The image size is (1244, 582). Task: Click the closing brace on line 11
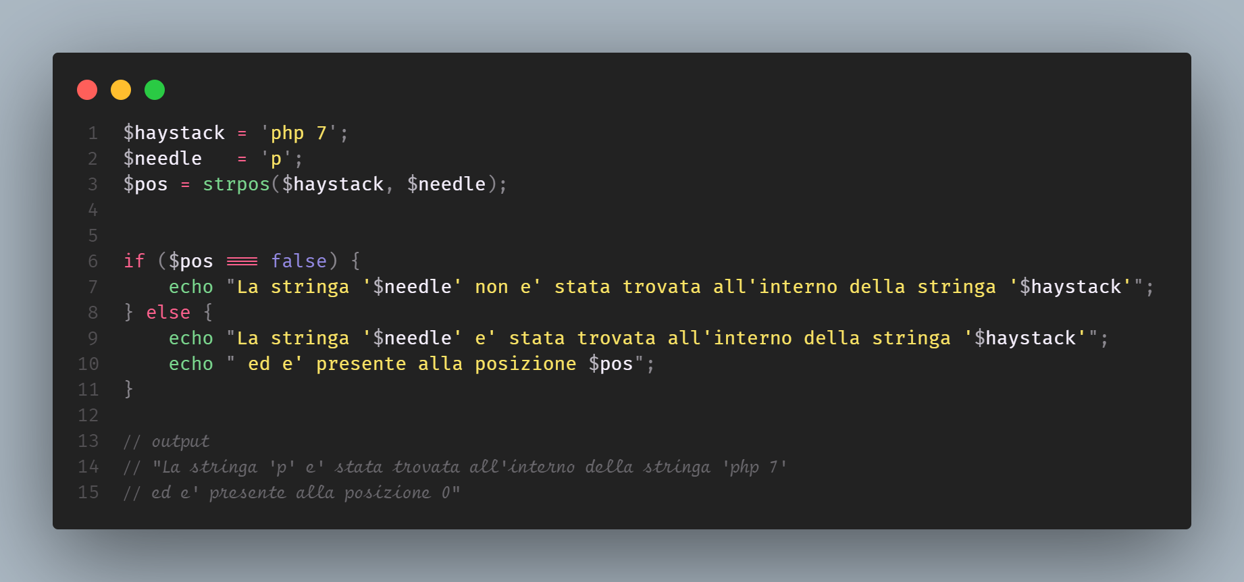(x=128, y=389)
